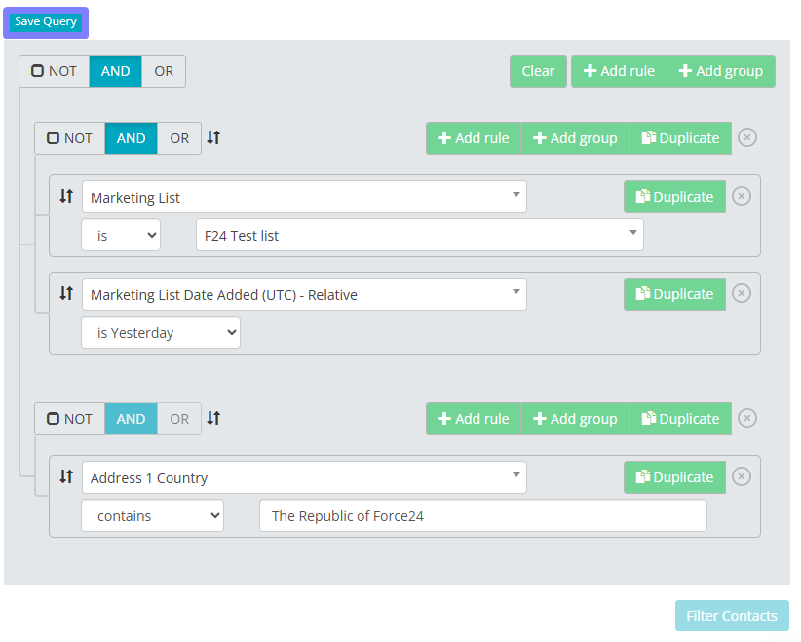The width and height of the screenshot is (801, 642).
Task: Open the 'is Yesterday' operator dropdown
Action: [161, 332]
